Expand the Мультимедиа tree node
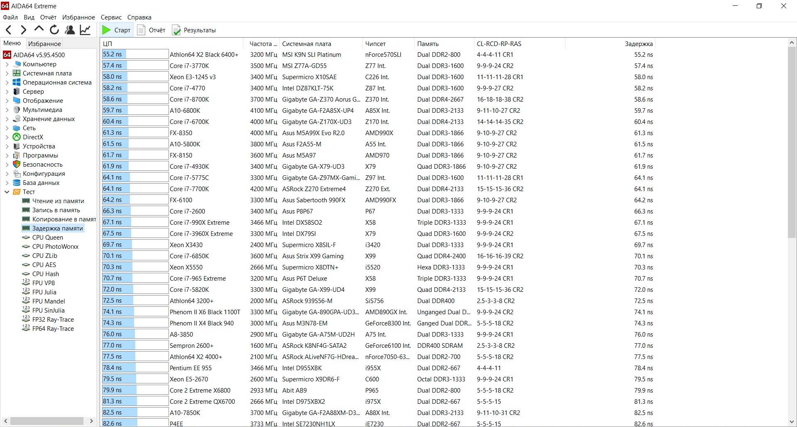Screen dimensions: 797x427 click(x=7, y=110)
